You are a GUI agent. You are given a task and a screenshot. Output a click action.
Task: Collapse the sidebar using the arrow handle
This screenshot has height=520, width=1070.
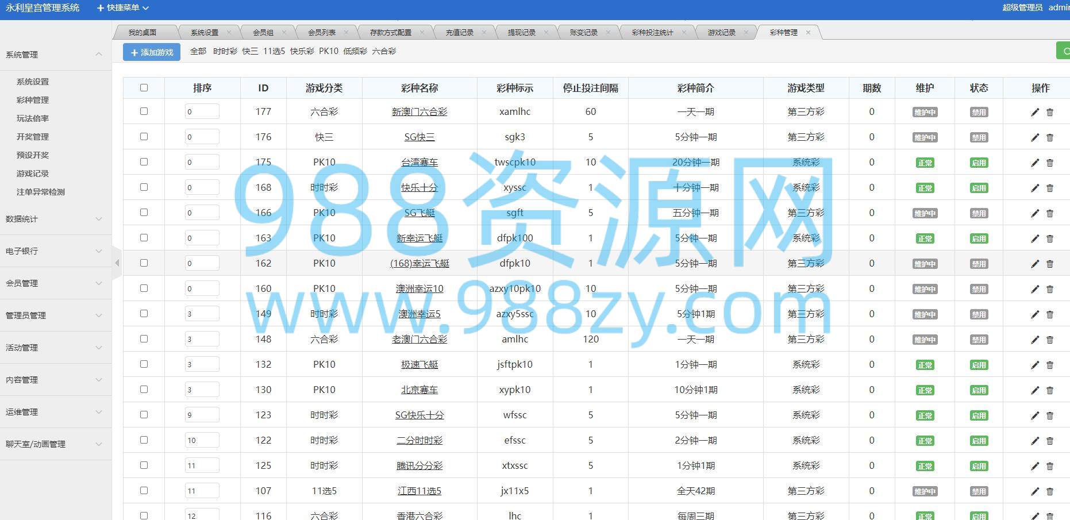[117, 263]
